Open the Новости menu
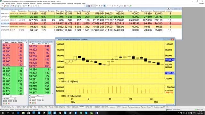205x115 pixels. (x=33, y=4)
